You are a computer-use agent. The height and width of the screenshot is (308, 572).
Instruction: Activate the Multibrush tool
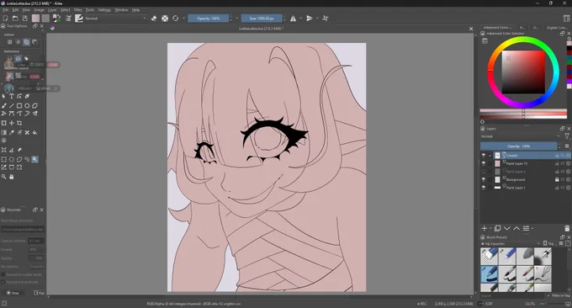click(x=35, y=114)
